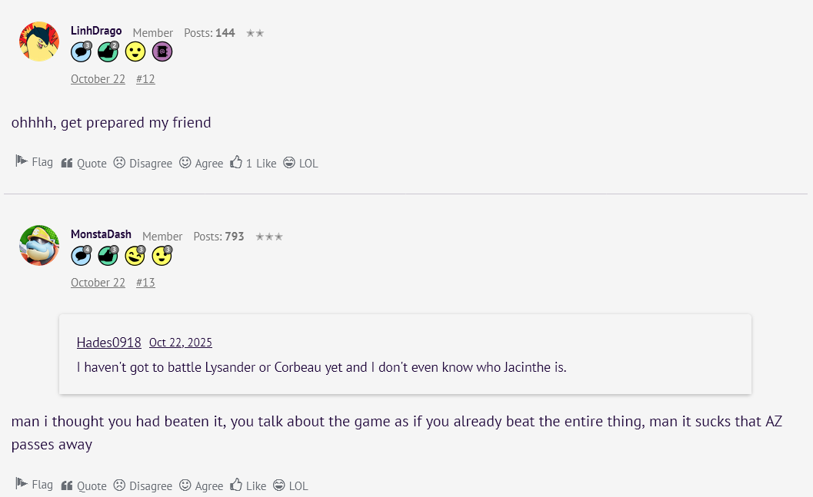Click the thumbs-up badge on LinhDrago's post
Screen dimensions: 813x497
tap(108, 51)
